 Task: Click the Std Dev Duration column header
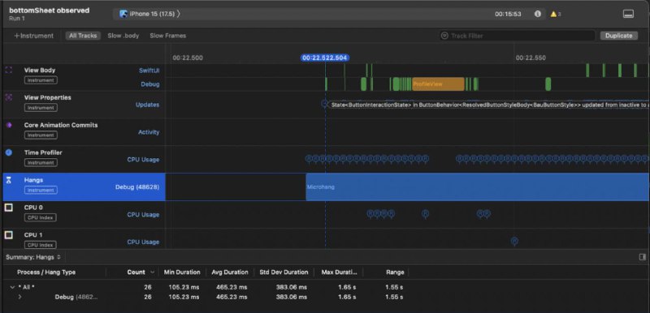[x=284, y=272]
